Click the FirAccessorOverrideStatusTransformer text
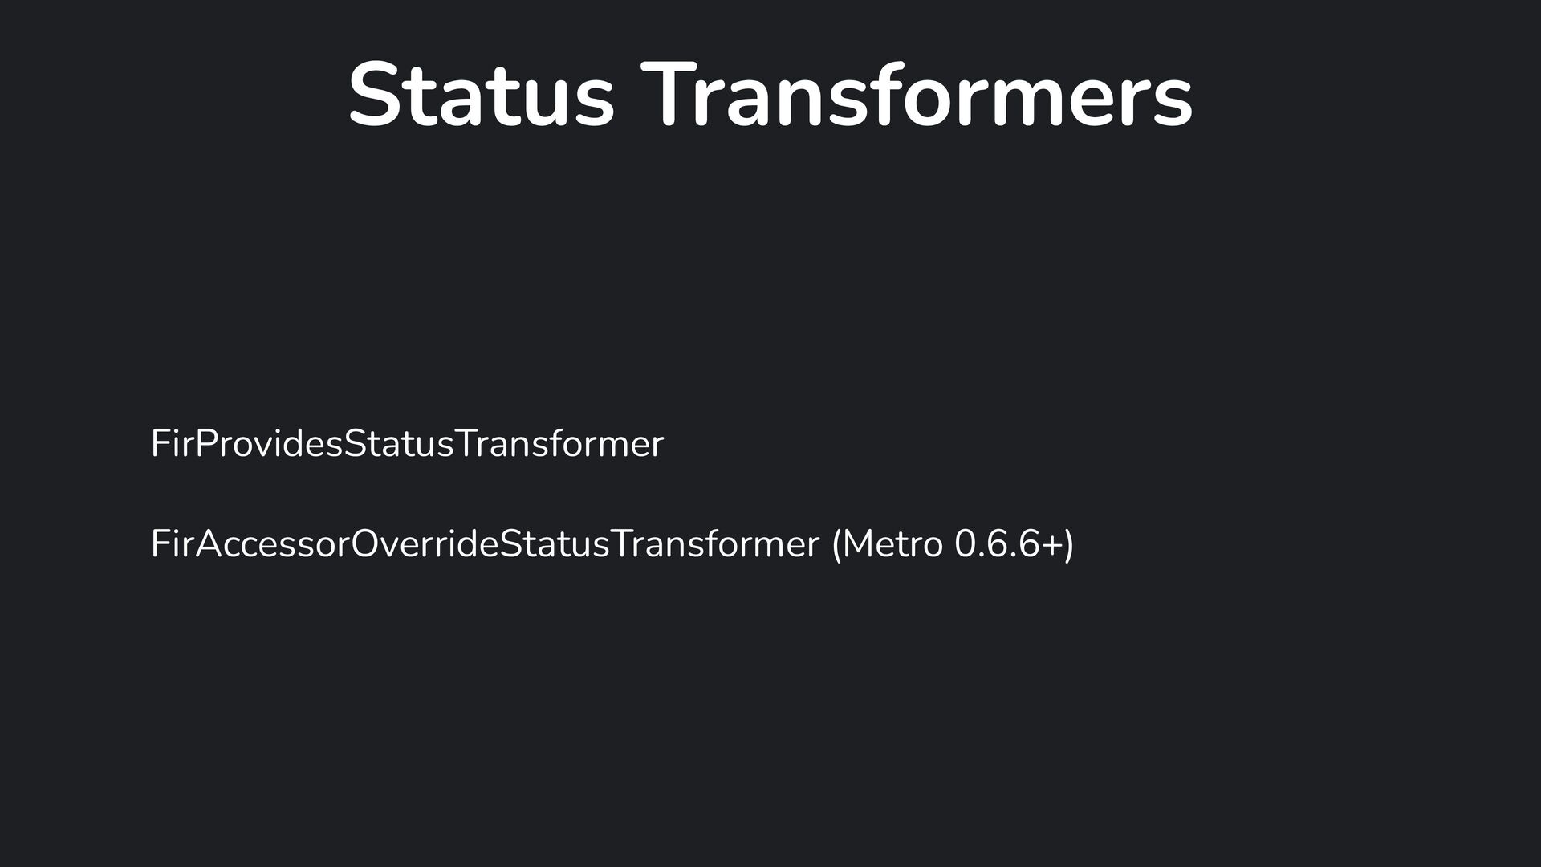 pyautogui.click(x=485, y=544)
